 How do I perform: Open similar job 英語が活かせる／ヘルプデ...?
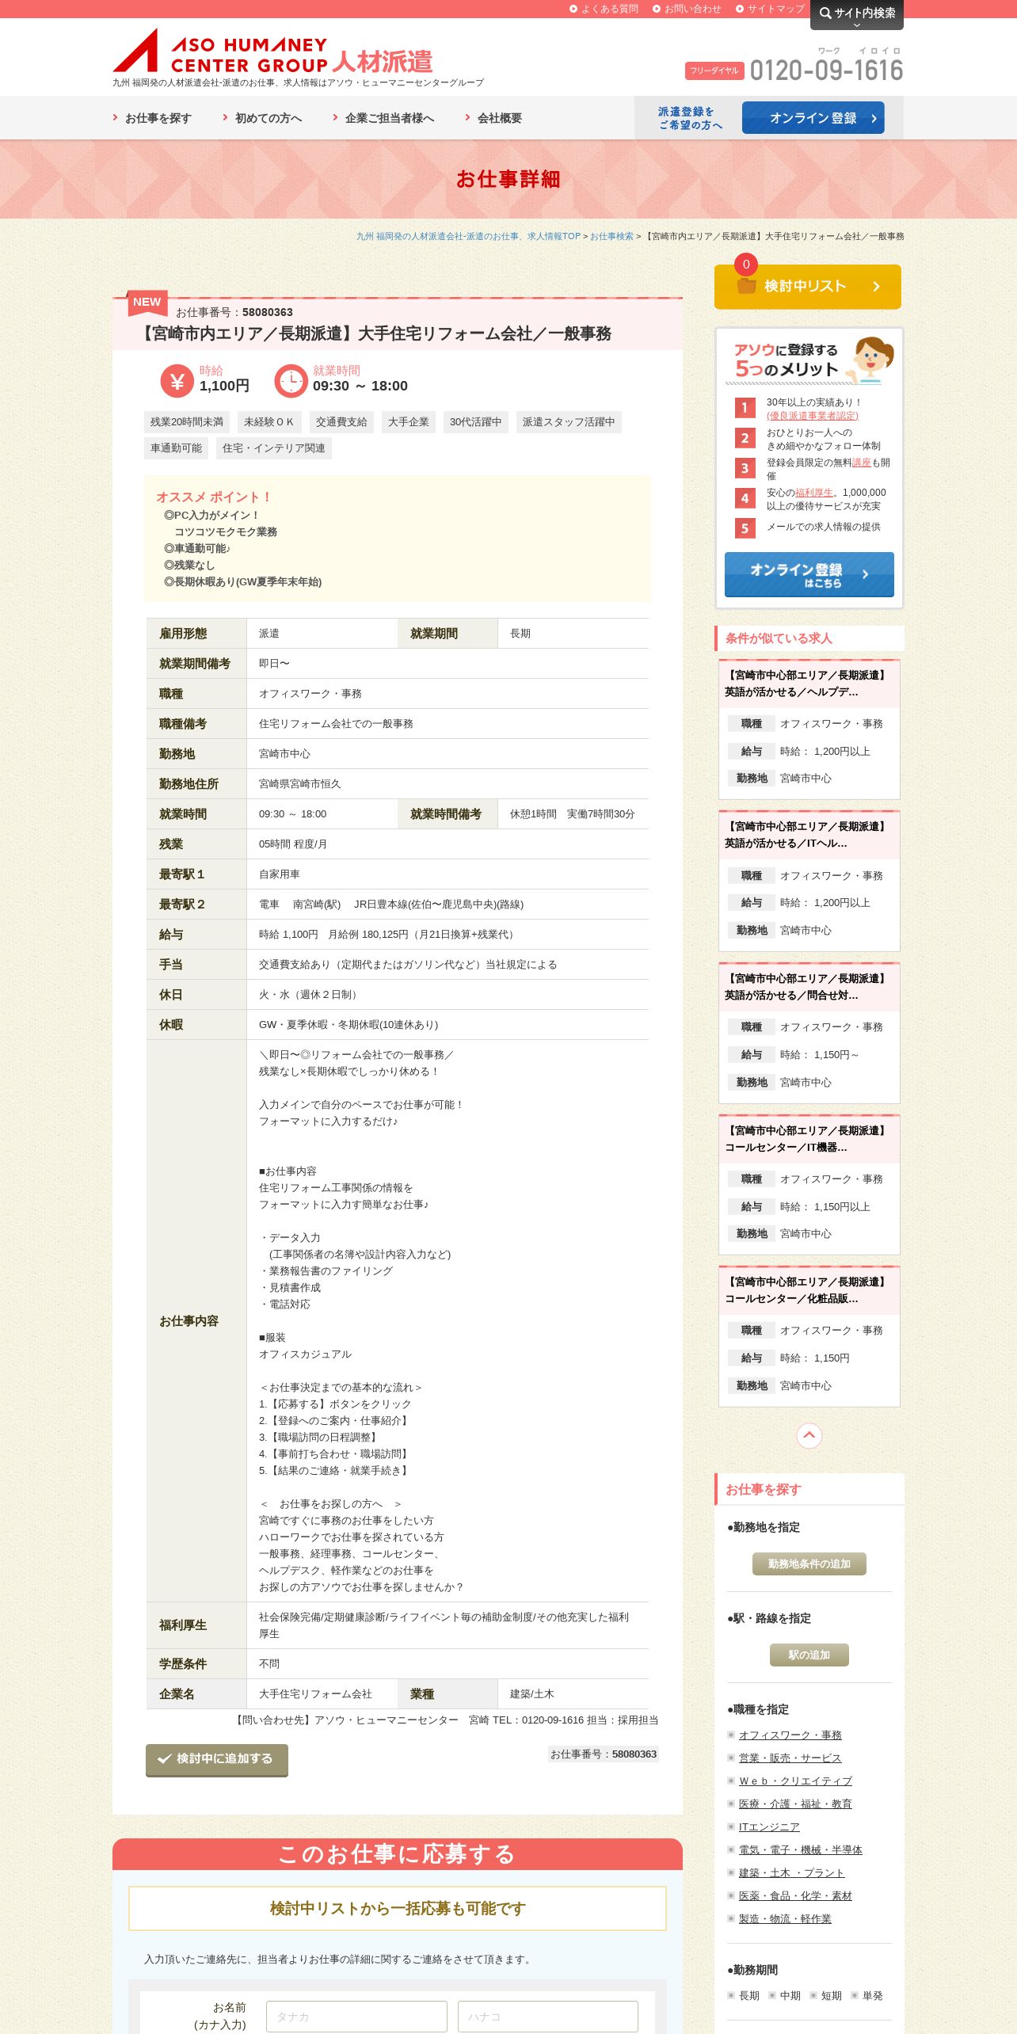809,684
